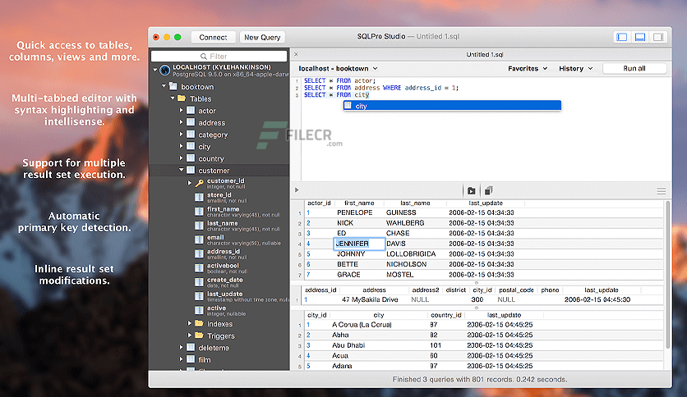Click the deleteme table icon
This screenshot has height=397, width=687.
[x=191, y=348]
